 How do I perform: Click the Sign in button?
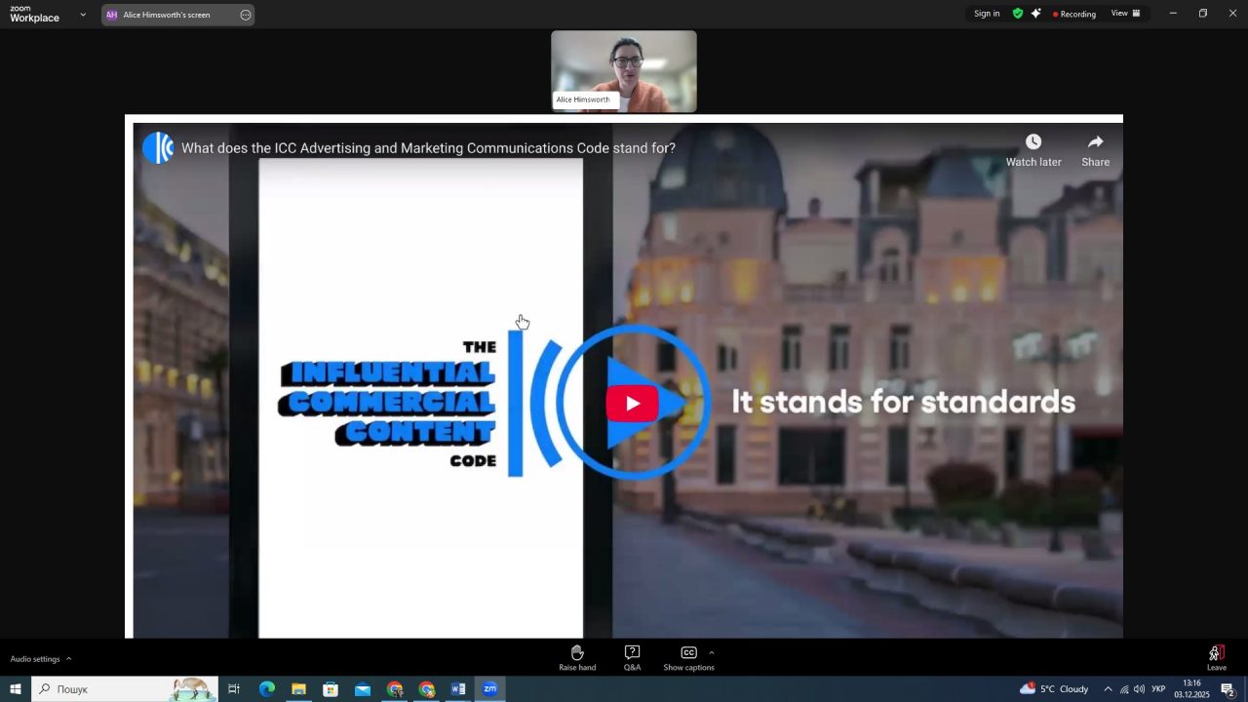click(987, 14)
